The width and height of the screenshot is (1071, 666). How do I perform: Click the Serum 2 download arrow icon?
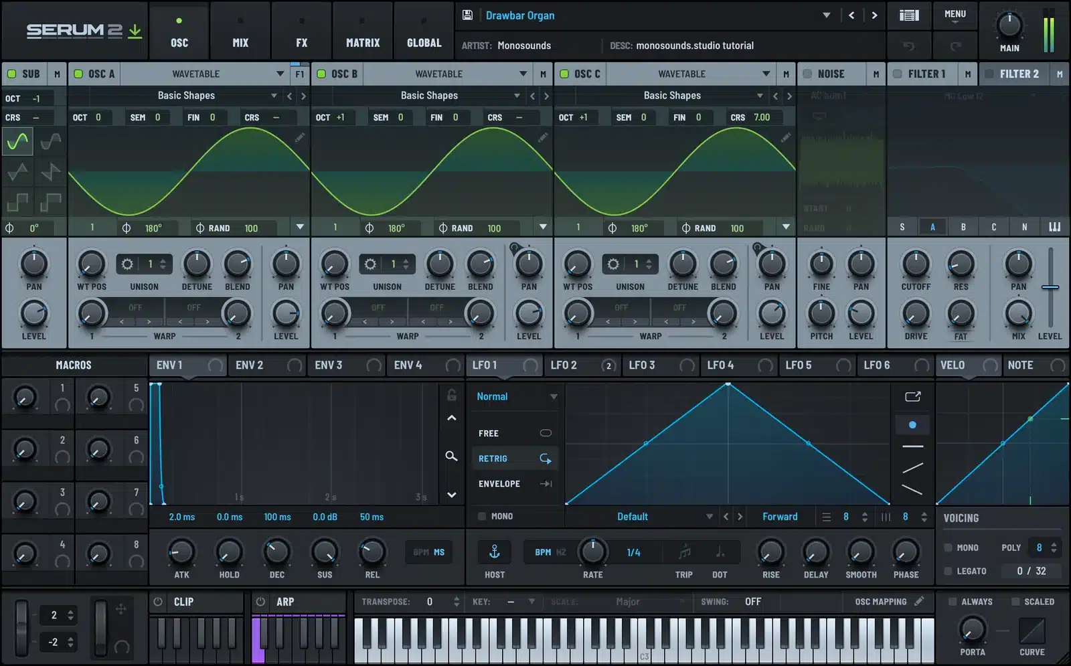click(x=135, y=31)
